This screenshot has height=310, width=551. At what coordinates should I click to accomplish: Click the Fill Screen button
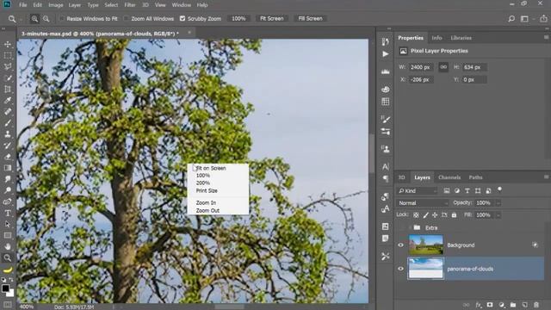310,19
